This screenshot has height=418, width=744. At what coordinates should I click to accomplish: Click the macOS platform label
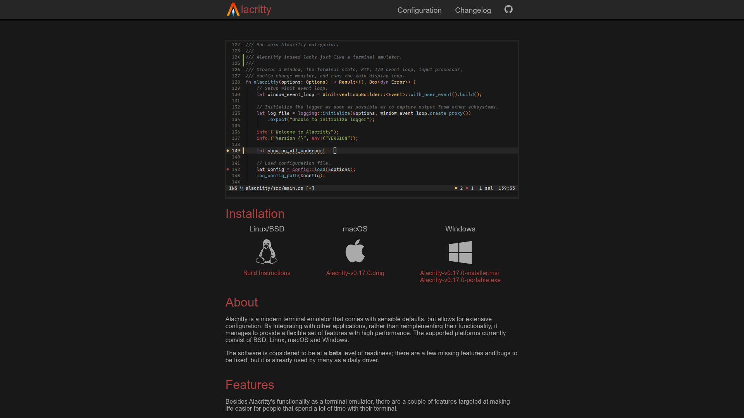[355, 229]
